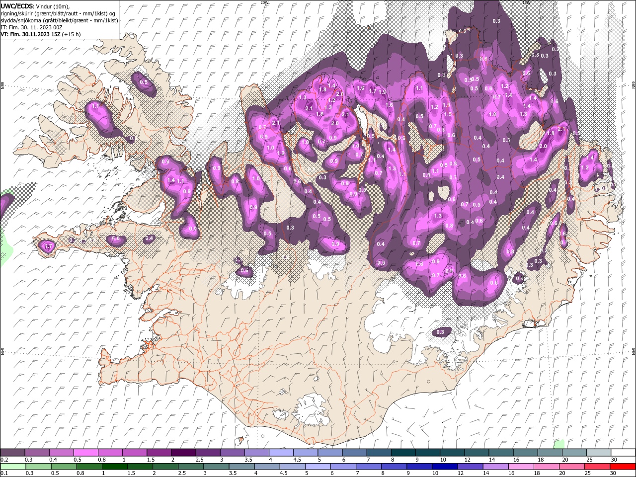This screenshot has height=477, width=636.
Task: Pick the darkest purple swatch labeled 2 in upper legend
Action: [x=183, y=453]
